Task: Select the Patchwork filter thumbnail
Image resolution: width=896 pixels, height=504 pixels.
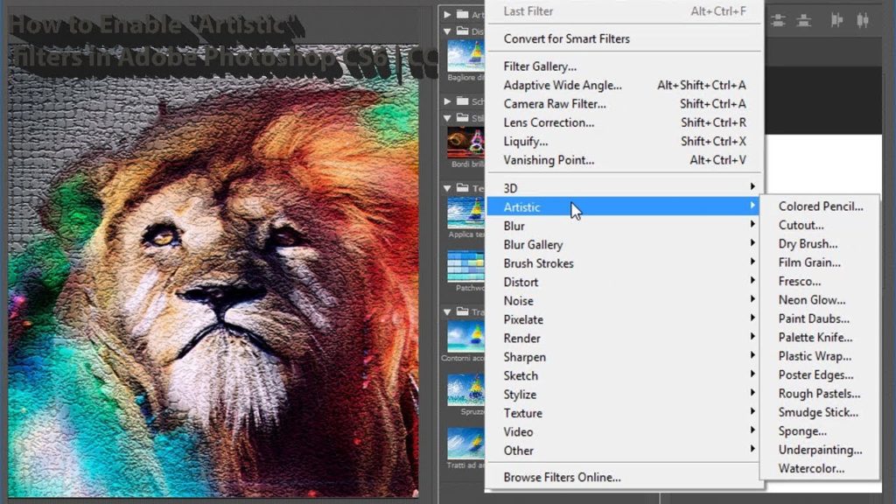Action: point(465,266)
